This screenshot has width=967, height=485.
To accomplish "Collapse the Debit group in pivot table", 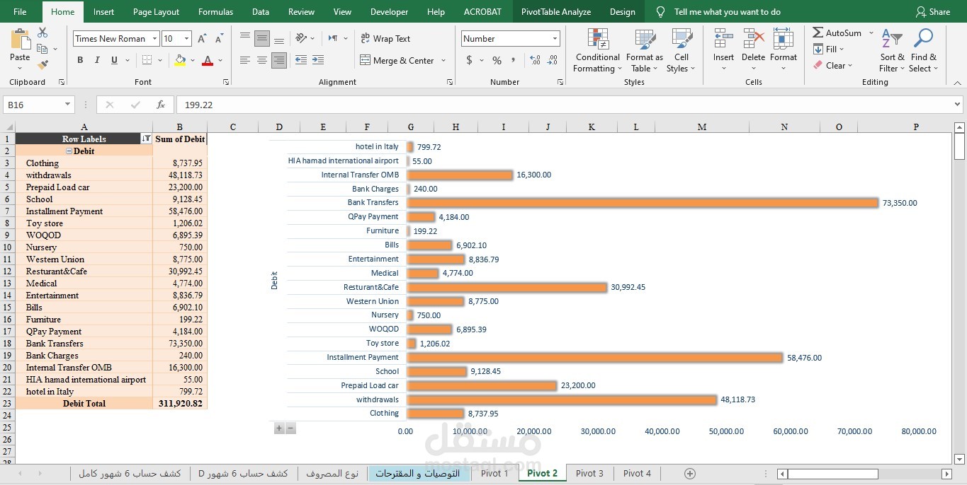I will 69,151.
